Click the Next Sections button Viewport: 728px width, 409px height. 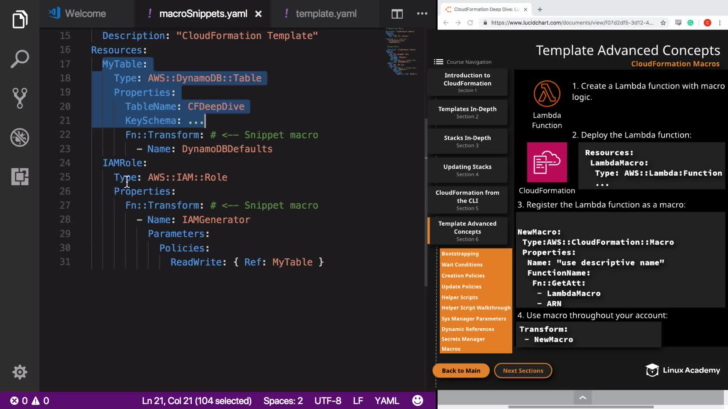tap(523, 370)
